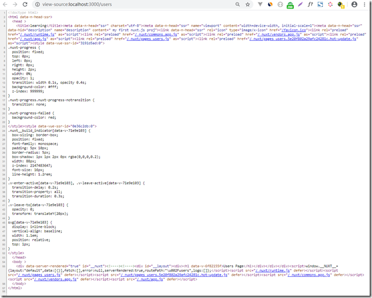This screenshot has width=372, height=298.
Task: Click the 'vertical-align: baseline;' line
Action: pos(37,231)
